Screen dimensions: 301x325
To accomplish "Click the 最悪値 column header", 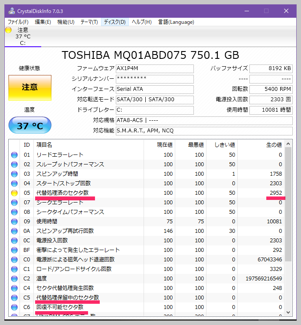I will 191,145.
